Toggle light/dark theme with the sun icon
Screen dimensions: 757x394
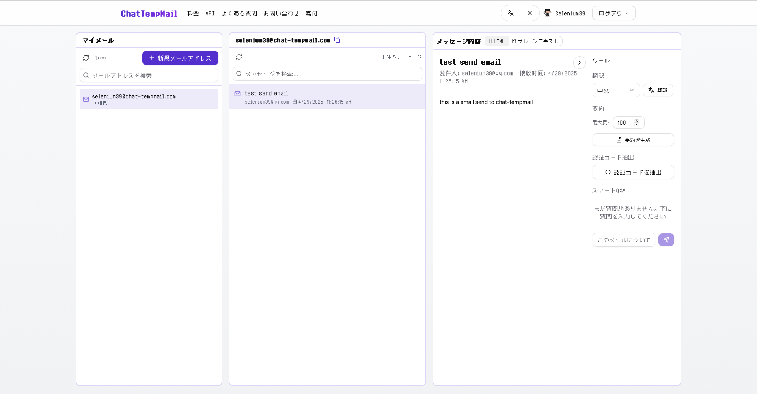[530, 13]
